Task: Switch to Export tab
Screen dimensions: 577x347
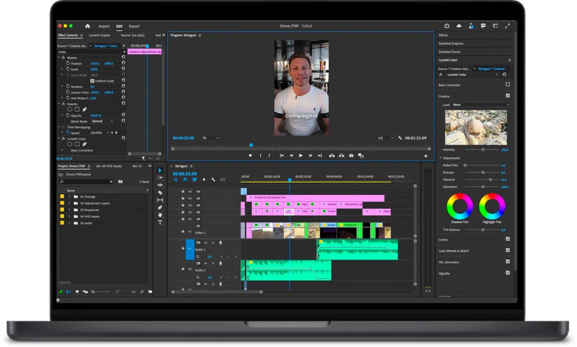Action: [134, 26]
